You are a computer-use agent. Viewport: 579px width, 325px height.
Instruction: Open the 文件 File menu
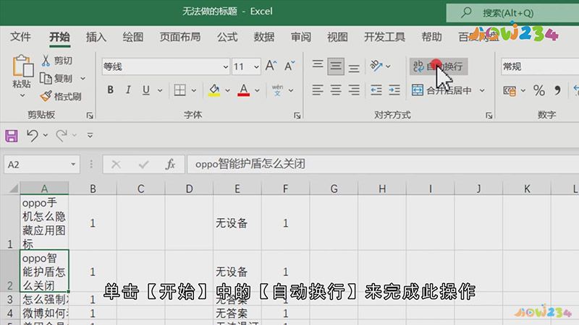(x=20, y=37)
